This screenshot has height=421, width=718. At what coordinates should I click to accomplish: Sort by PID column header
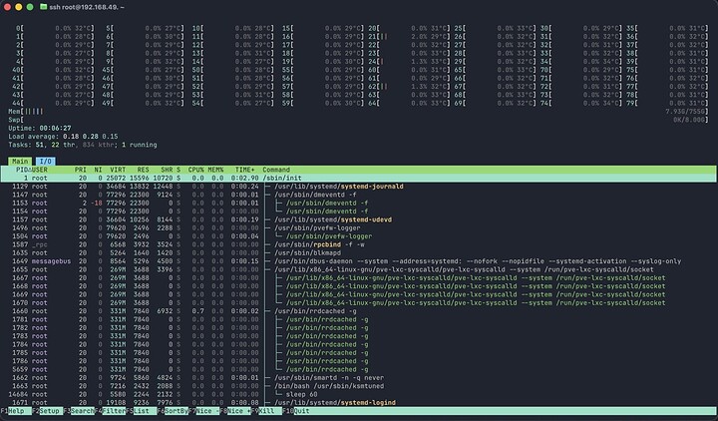[x=22, y=170]
